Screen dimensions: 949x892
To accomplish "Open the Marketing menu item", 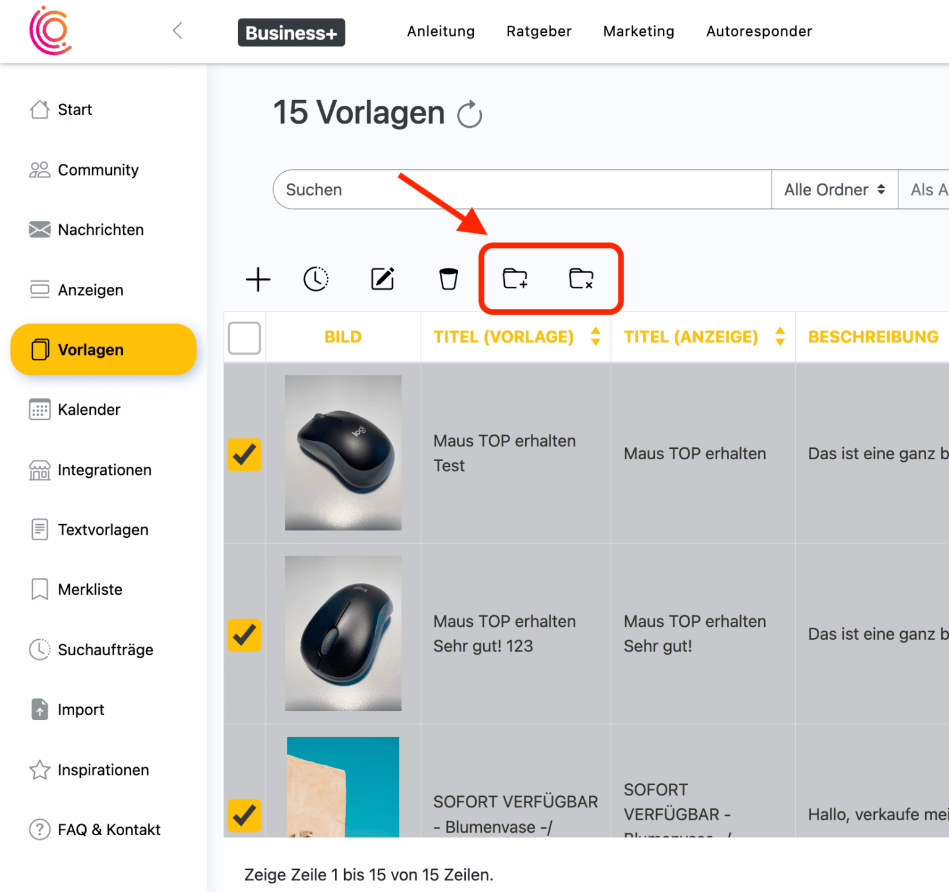I will [x=639, y=31].
